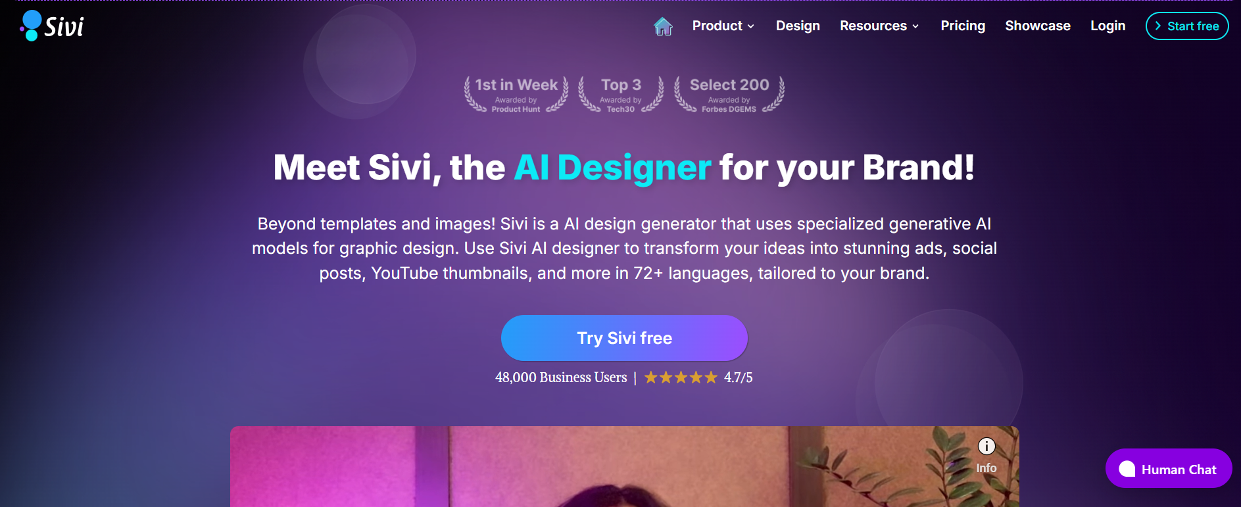The width and height of the screenshot is (1241, 507).
Task: Click the chevron beside Product
Action: point(751,27)
